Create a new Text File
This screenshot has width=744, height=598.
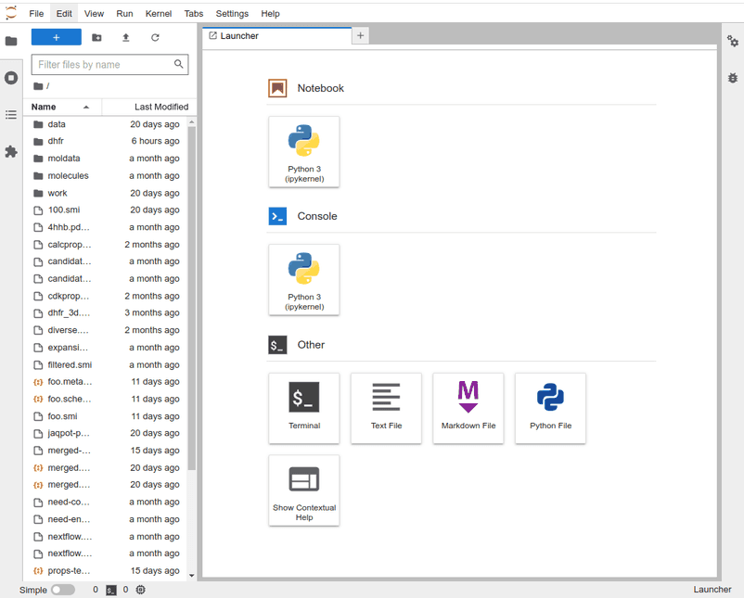coord(386,408)
